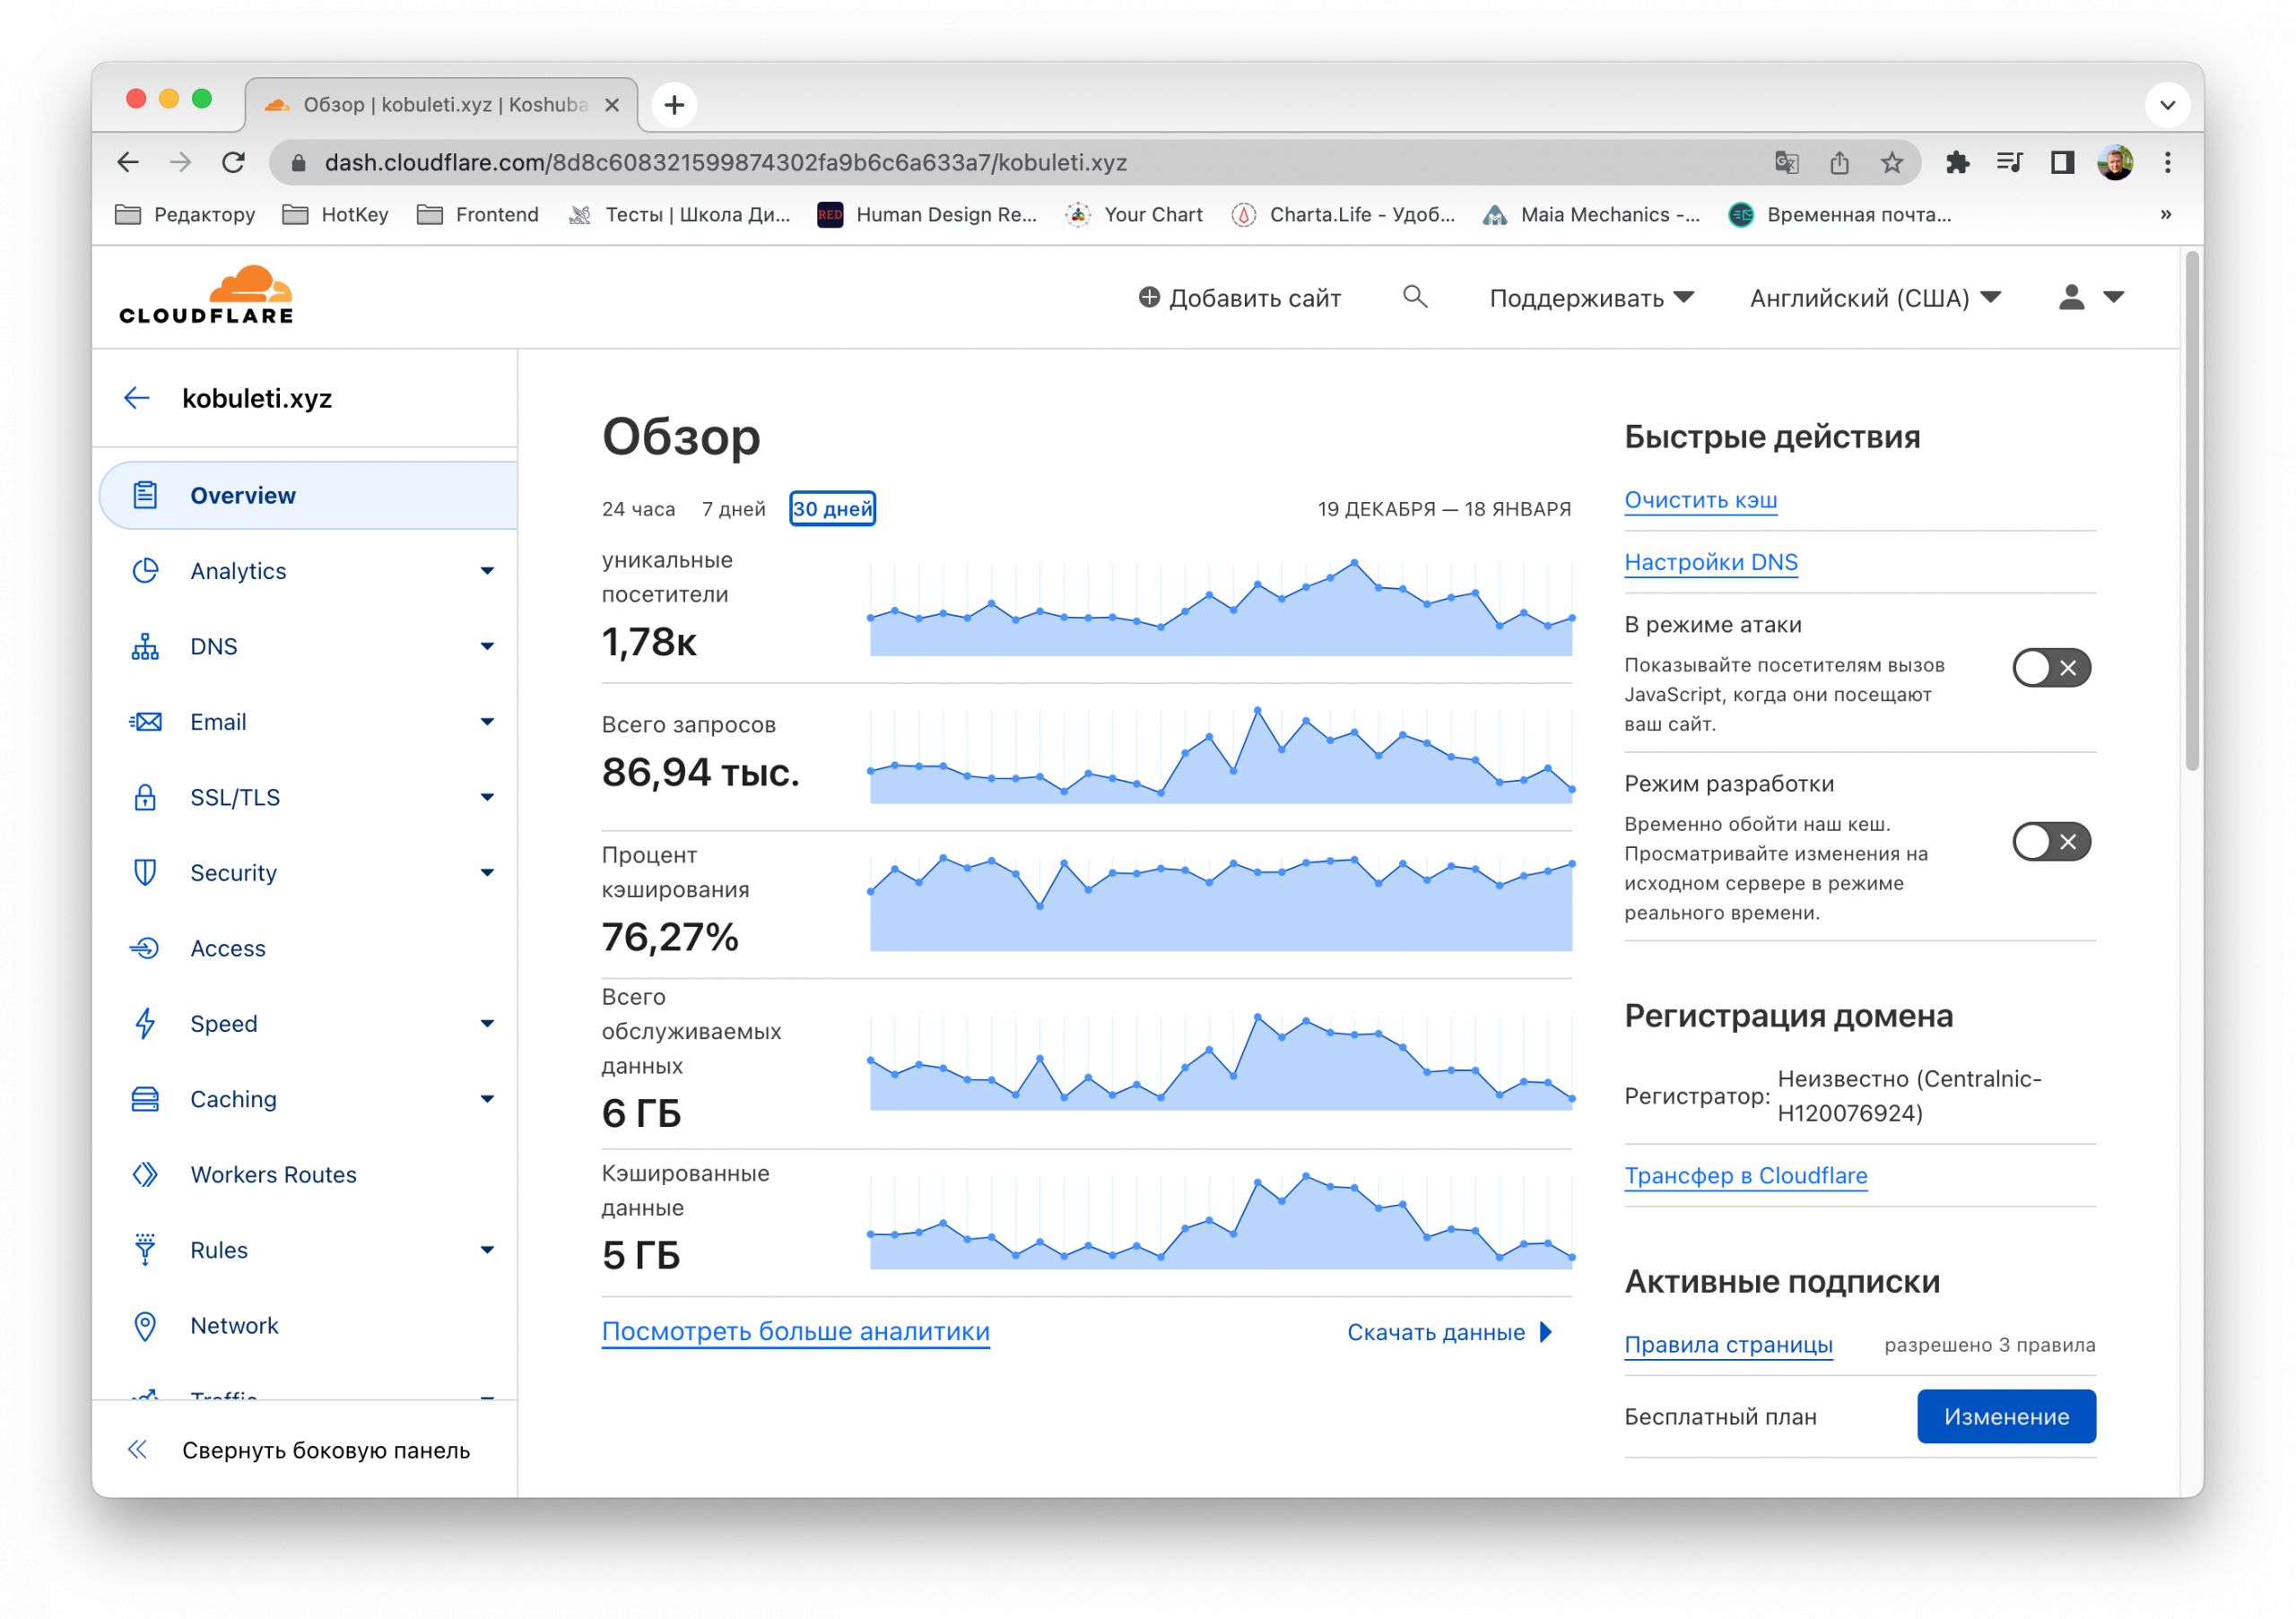The image size is (2296, 1619).
Task: Reload the page with the browser refresh icon
Action: click(x=233, y=162)
